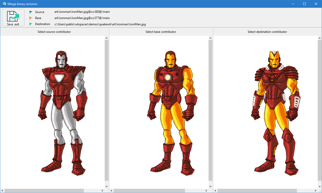Click source pane scroll right arrow
Viewport: 322px width, 193px height.
(102, 191)
